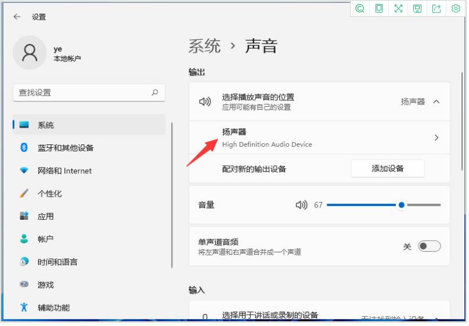Select 帐户 in the sidebar
The width and height of the screenshot is (469, 326).
[x=89, y=239]
